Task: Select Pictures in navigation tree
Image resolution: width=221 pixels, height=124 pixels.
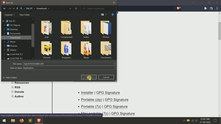Action: pyautogui.click(x=13, y=46)
